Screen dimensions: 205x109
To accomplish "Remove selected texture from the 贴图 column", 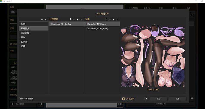I will pyautogui.click(x=110, y=19).
